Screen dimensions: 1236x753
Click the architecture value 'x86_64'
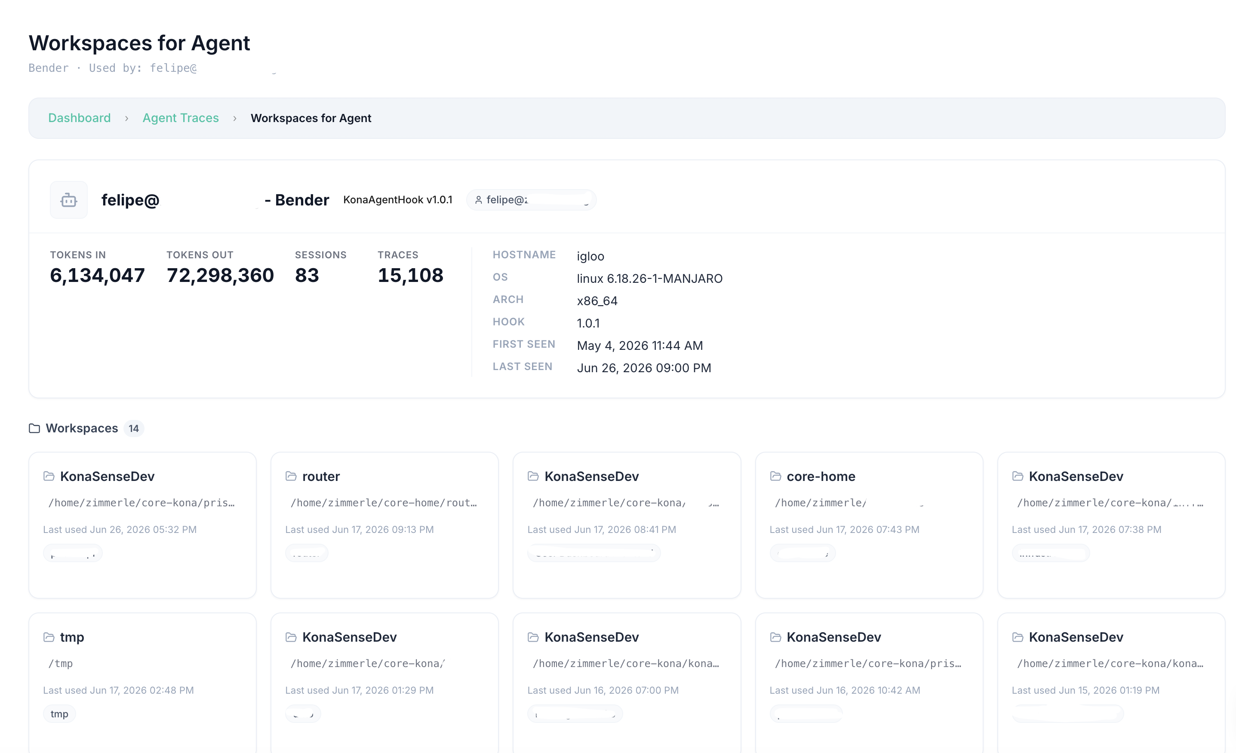597,301
